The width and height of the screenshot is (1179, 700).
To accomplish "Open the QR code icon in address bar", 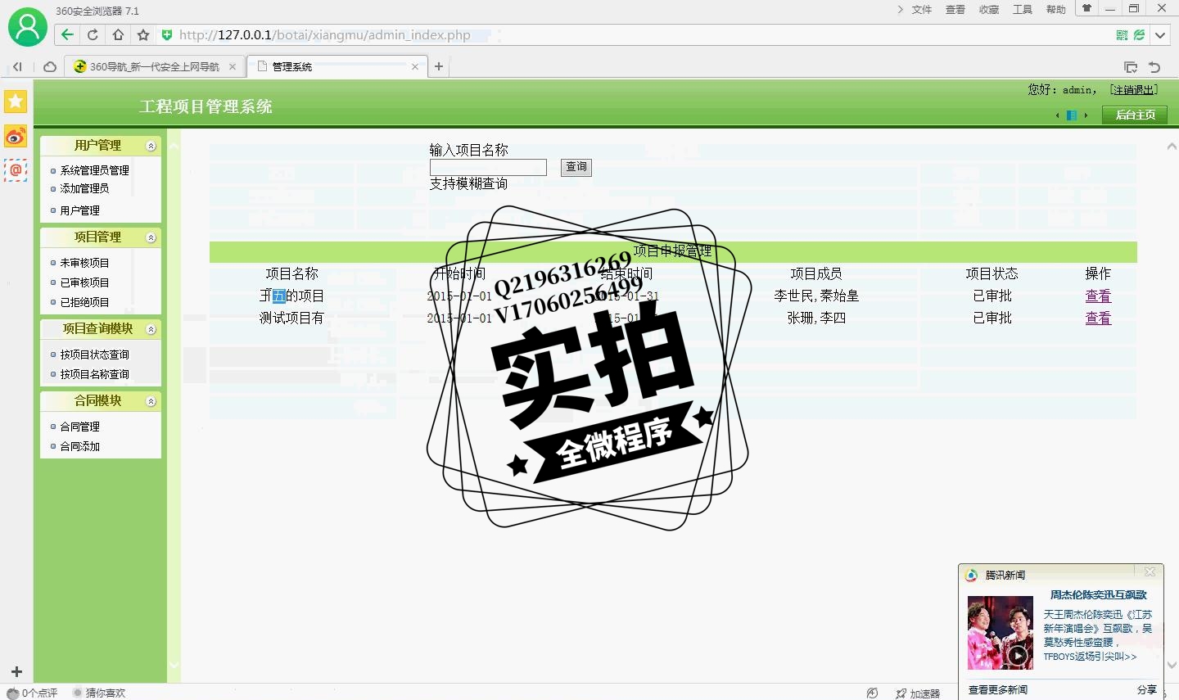I will 1122,34.
